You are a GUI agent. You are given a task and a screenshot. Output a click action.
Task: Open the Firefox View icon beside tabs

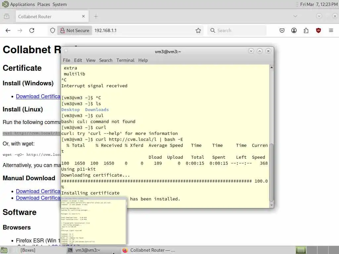(x=7, y=17)
